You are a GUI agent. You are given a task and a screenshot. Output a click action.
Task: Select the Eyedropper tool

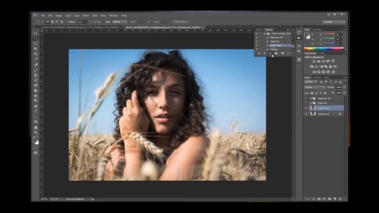36,59
